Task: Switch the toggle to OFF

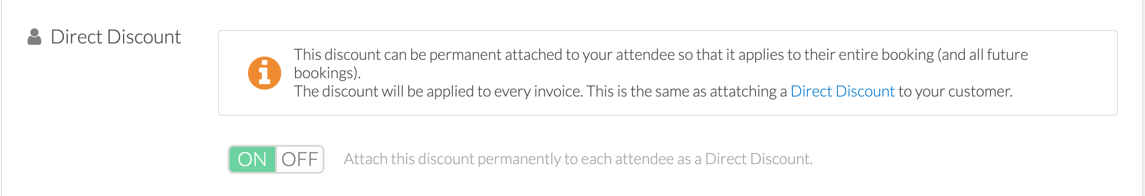Action: 299,159
